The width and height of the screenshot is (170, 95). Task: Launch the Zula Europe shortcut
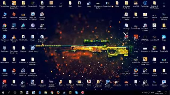pos(42,26)
